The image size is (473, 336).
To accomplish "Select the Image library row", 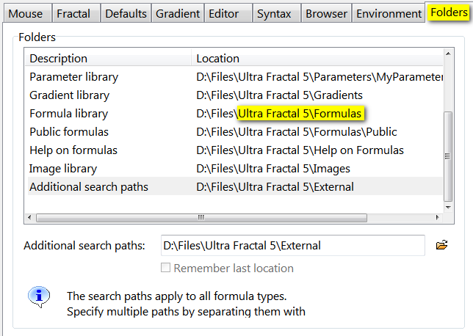I will pyautogui.click(x=235, y=169).
